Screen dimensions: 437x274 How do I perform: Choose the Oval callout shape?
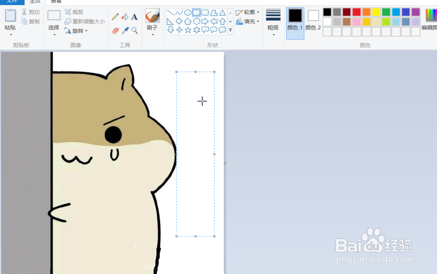[x=214, y=30]
